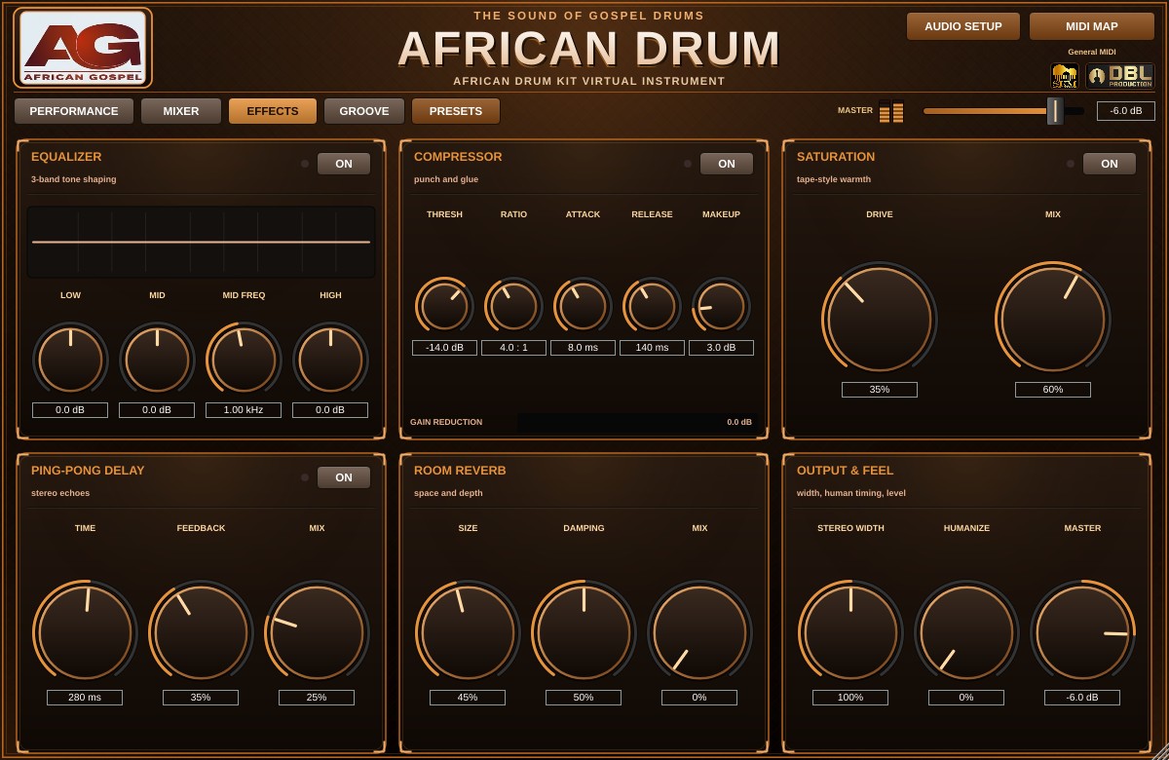Click the Saturation Mix knob

click(x=1053, y=319)
